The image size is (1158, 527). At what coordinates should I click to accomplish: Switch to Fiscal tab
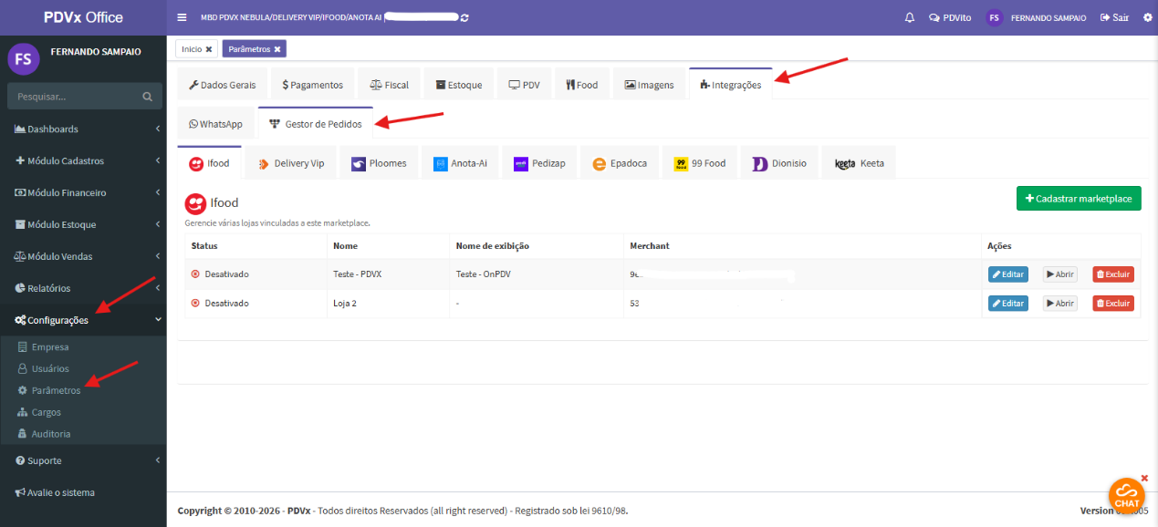tap(390, 85)
